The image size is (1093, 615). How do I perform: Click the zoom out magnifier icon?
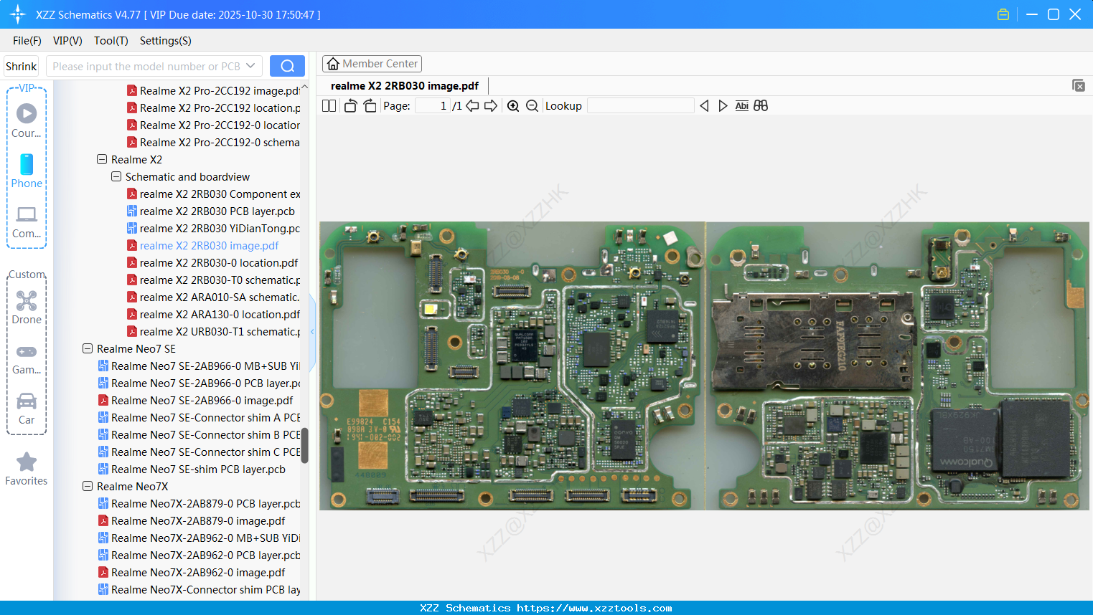click(x=532, y=106)
